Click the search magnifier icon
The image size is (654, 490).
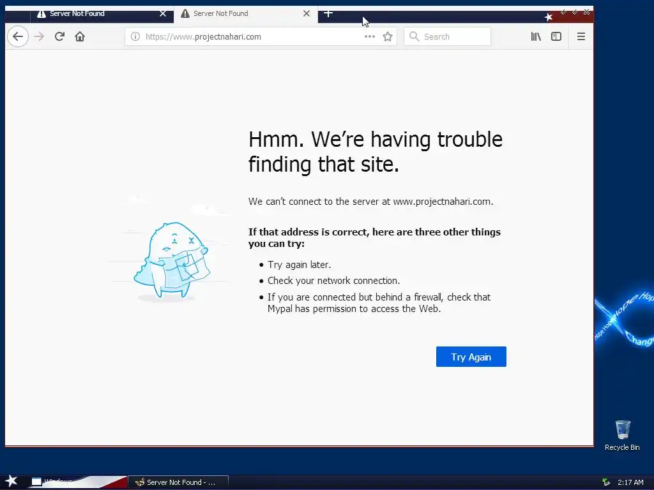[x=414, y=36]
